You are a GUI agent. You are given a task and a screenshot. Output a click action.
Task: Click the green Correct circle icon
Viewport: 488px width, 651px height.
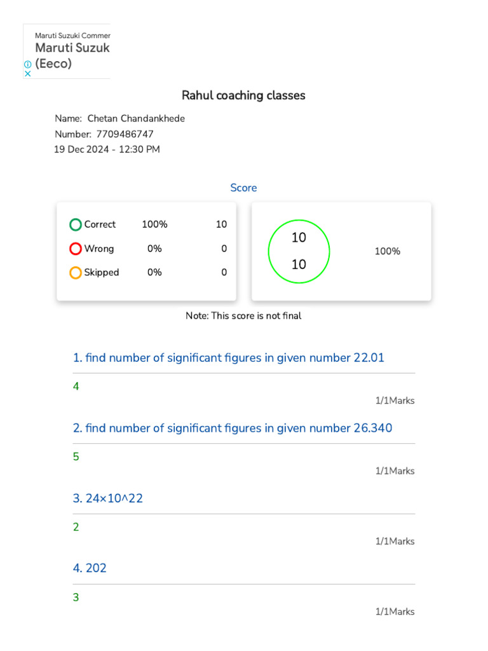[76, 224]
